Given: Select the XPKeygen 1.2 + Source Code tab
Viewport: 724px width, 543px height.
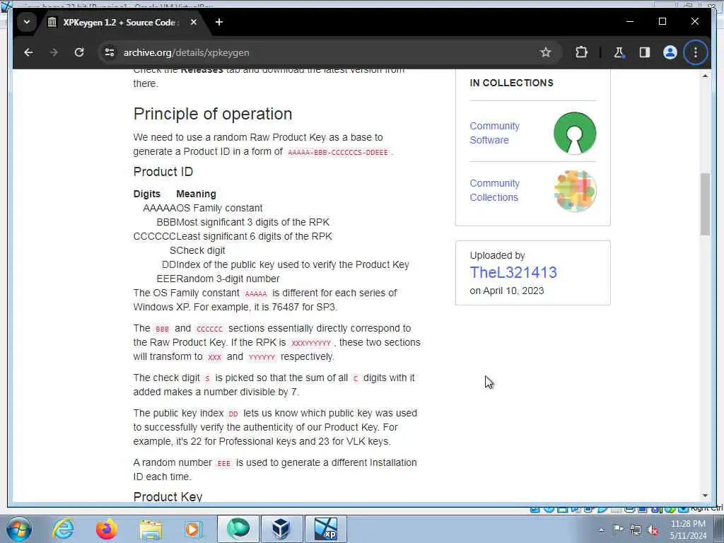Looking at the screenshot, I should pyautogui.click(x=120, y=22).
